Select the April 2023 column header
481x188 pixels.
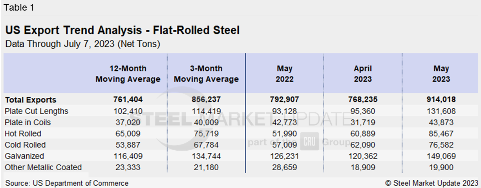pos(362,74)
